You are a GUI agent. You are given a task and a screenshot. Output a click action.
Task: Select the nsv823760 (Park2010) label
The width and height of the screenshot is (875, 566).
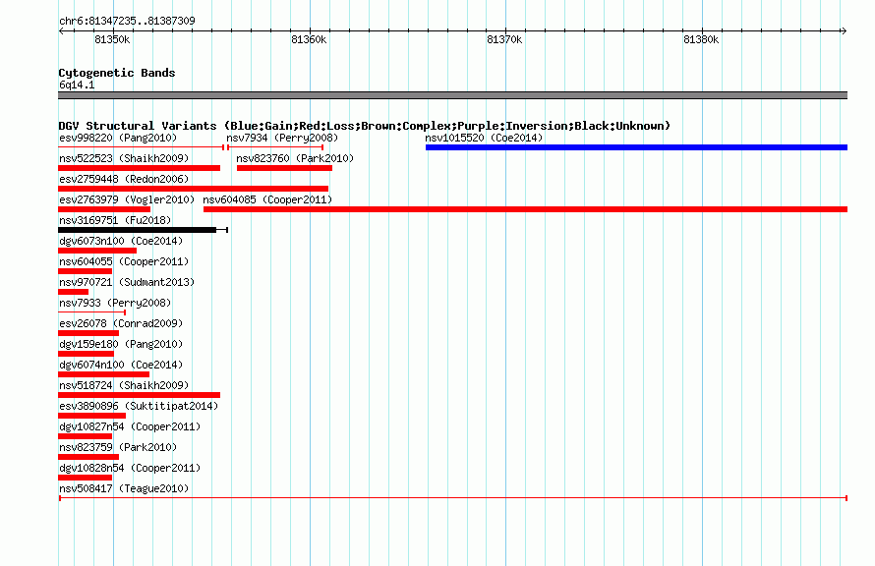click(295, 158)
